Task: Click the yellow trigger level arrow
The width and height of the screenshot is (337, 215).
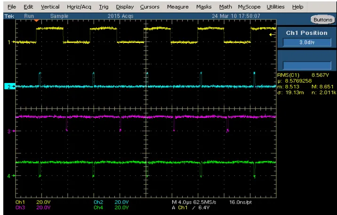Action: (x=273, y=34)
